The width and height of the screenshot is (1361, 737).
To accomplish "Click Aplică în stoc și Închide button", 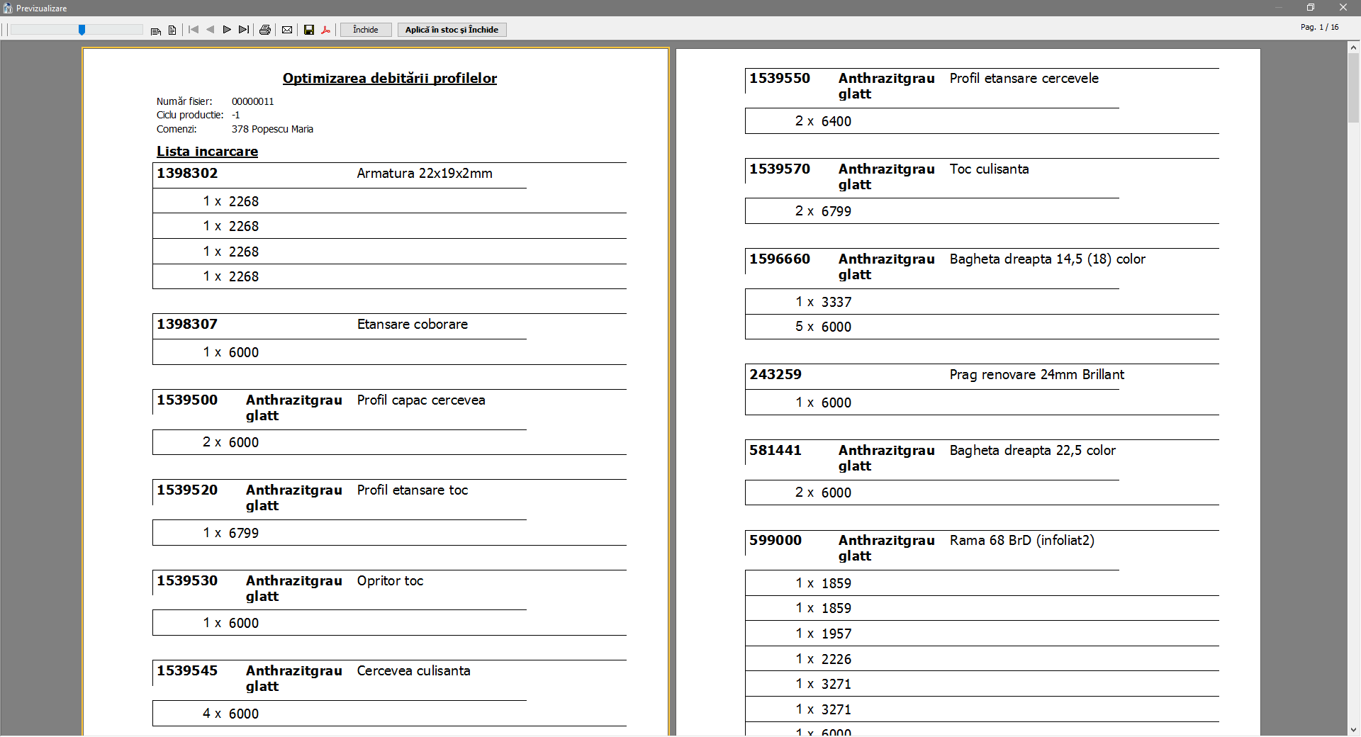I will tap(452, 30).
